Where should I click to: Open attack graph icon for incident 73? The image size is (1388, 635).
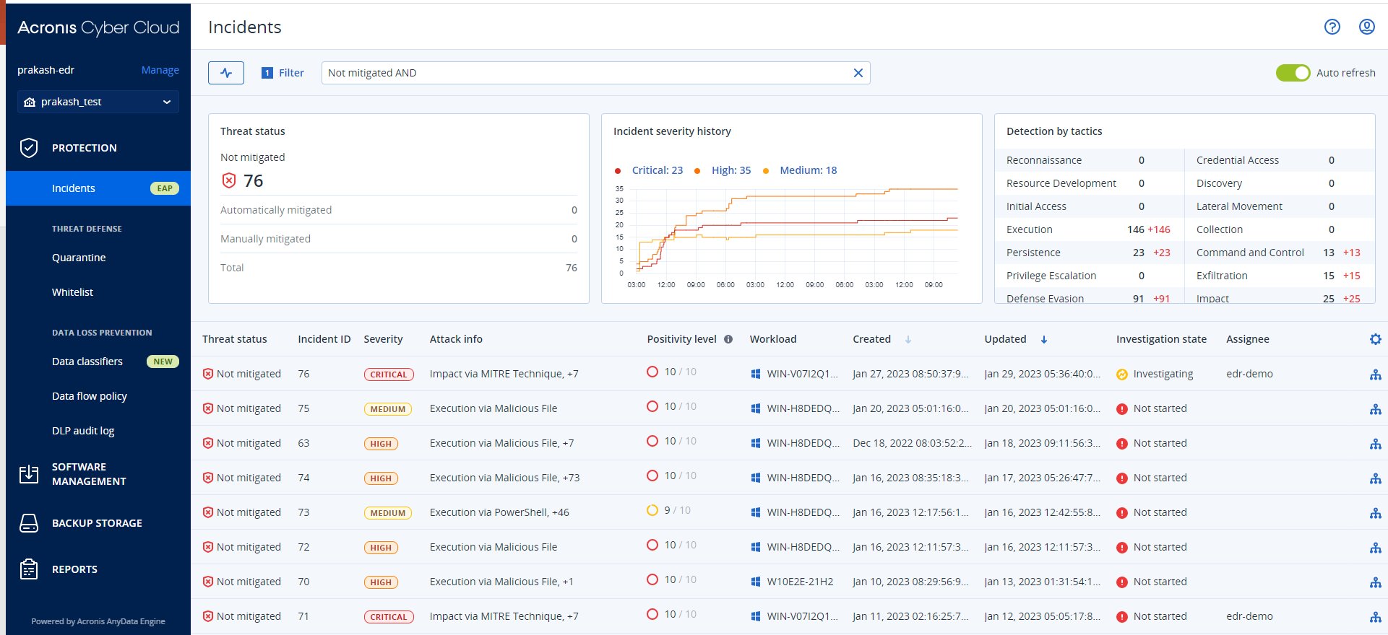point(1375,513)
